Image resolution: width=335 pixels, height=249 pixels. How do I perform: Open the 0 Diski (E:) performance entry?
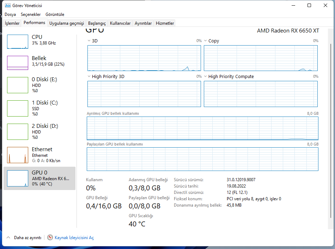[x=39, y=85]
